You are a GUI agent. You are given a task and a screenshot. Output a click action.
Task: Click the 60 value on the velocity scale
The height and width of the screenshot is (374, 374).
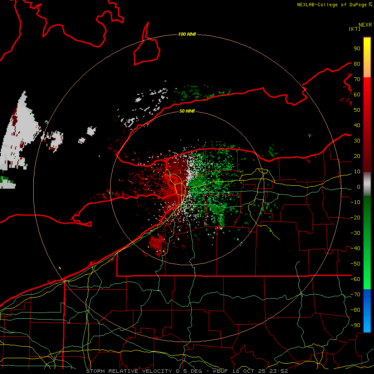tap(357, 94)
